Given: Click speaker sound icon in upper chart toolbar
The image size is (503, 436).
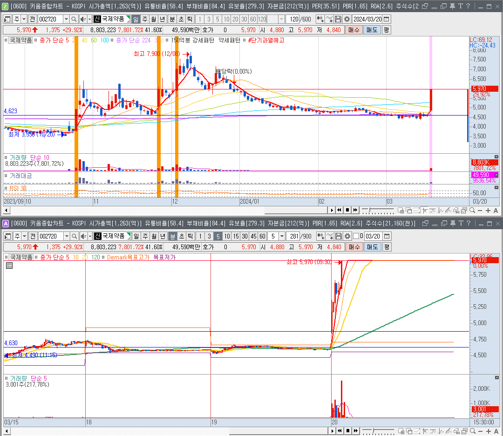Looking at the screenshot, I should (x=83, y=19).
